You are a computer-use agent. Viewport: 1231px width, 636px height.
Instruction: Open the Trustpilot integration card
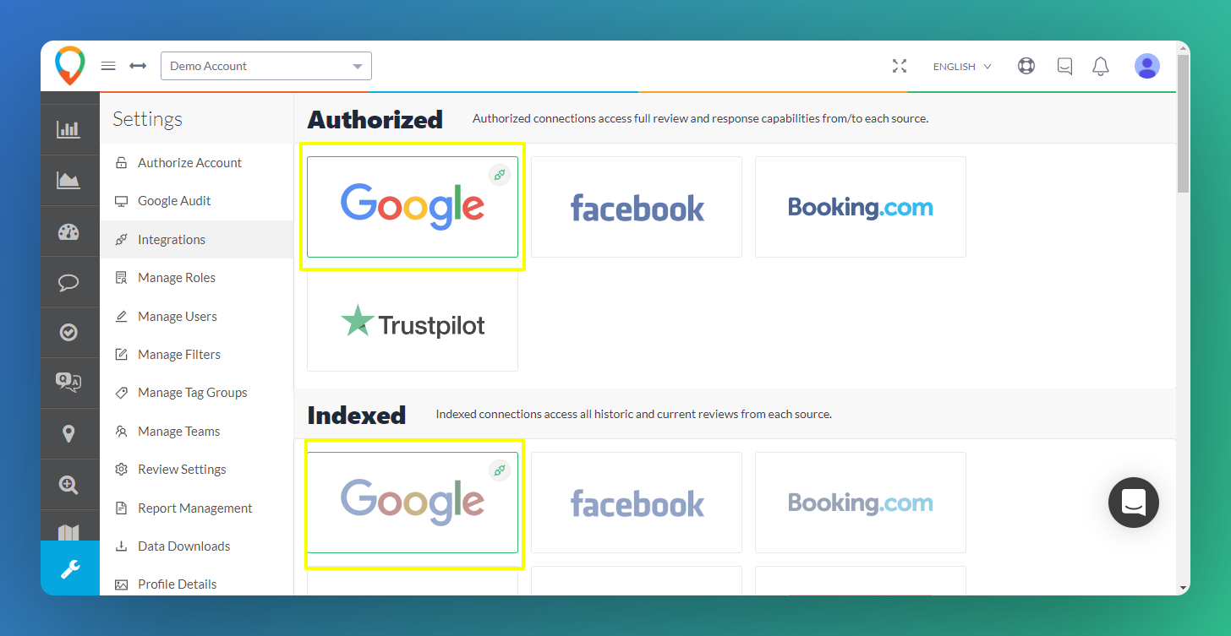point(413,321)
